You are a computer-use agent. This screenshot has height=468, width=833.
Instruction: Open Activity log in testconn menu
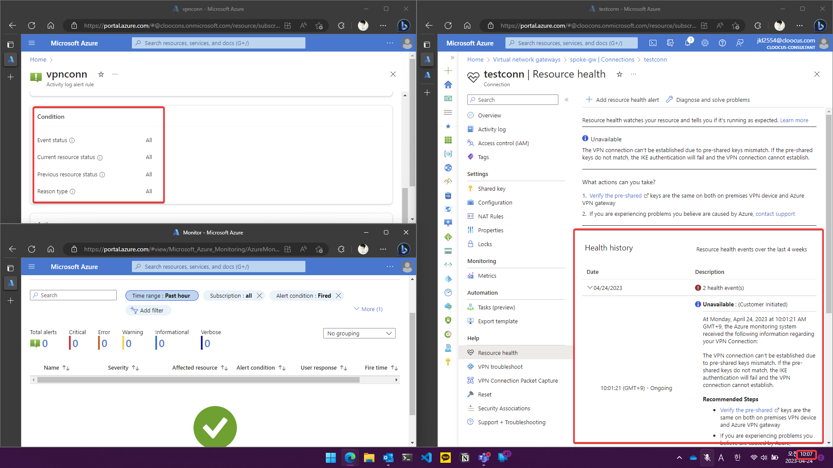point(492,129)
